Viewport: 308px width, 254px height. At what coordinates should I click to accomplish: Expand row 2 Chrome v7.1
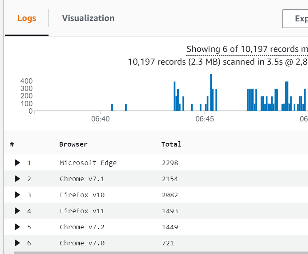[17, 179]
